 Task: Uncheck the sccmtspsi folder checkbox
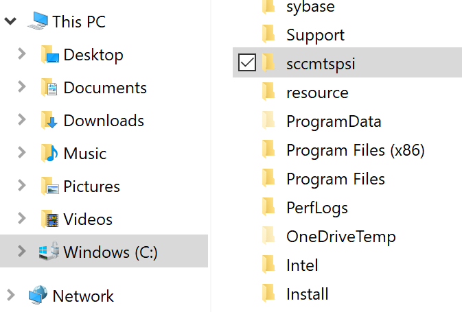point(246,63)
